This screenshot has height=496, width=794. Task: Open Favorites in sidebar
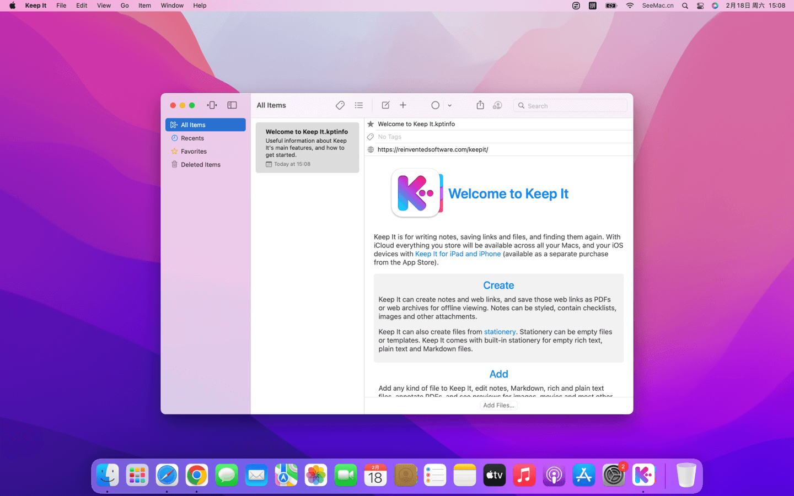click(x=206, y=151)
